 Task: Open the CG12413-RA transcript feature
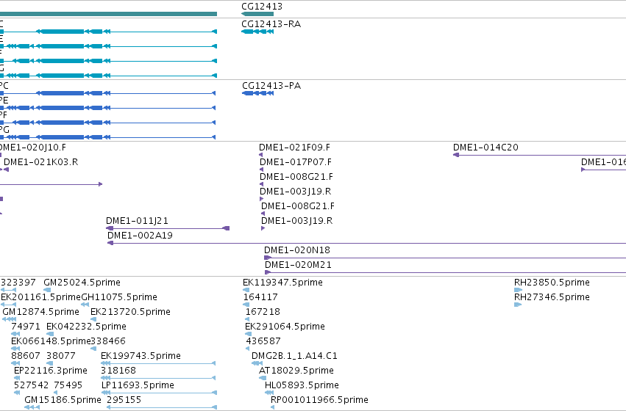[257, 32]
